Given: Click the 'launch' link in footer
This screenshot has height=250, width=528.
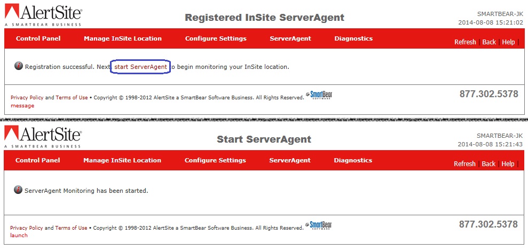Looking at the screenshot, I should click(19, 235).
